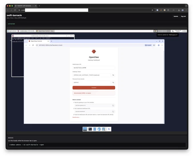Viewport: 194px width, 157px height.
Task: Click the site info icon in the outer address bar
Action: click(x=19, y=10)
